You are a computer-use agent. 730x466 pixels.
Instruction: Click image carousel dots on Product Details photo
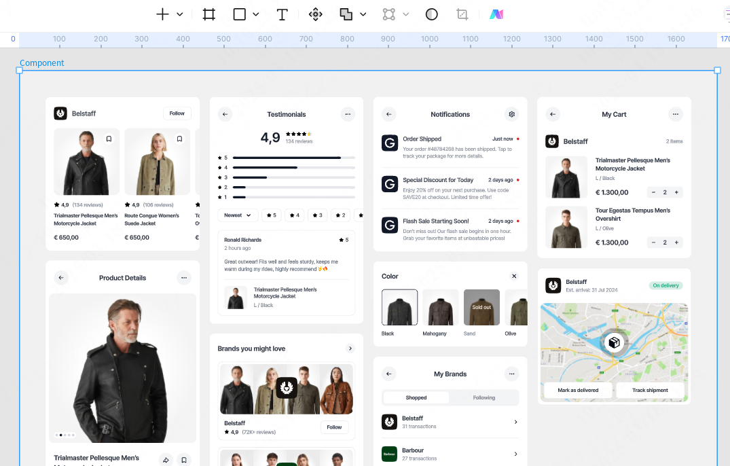[65, 435]
